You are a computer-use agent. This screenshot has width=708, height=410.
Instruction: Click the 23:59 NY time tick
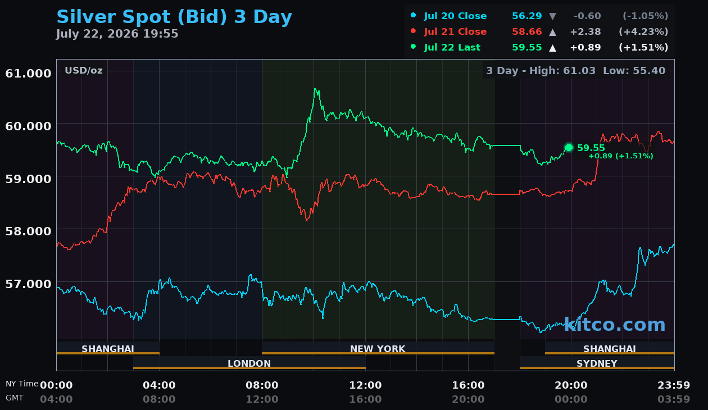pos(674,385)
